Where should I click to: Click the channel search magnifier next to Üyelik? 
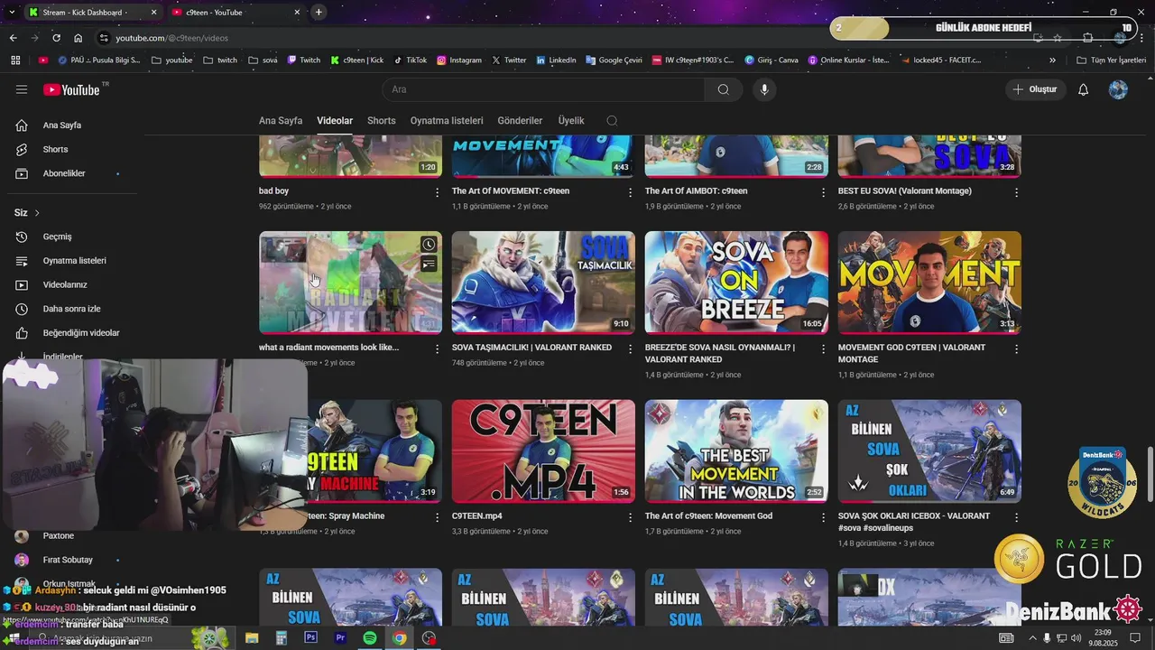(612, 121)
